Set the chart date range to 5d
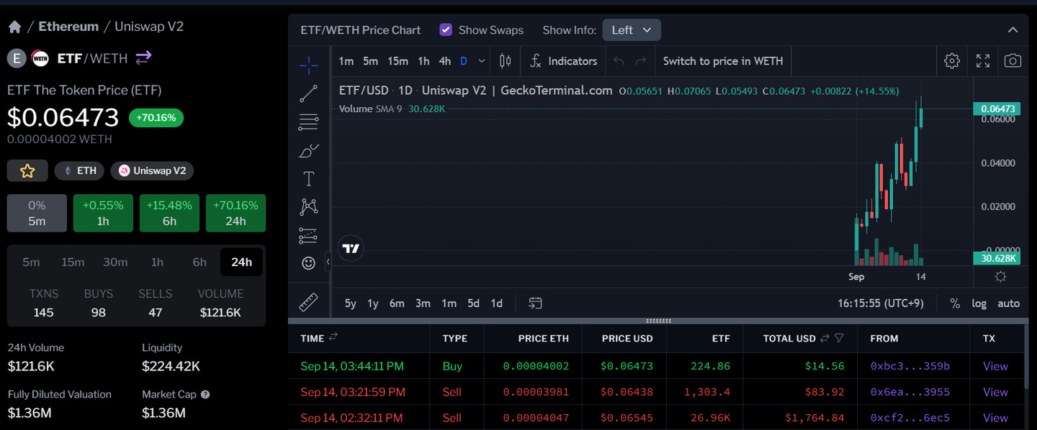1037x430 pixels. pos(473,303)
